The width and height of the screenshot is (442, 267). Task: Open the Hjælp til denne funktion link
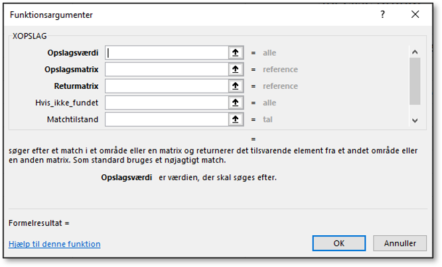54,244
